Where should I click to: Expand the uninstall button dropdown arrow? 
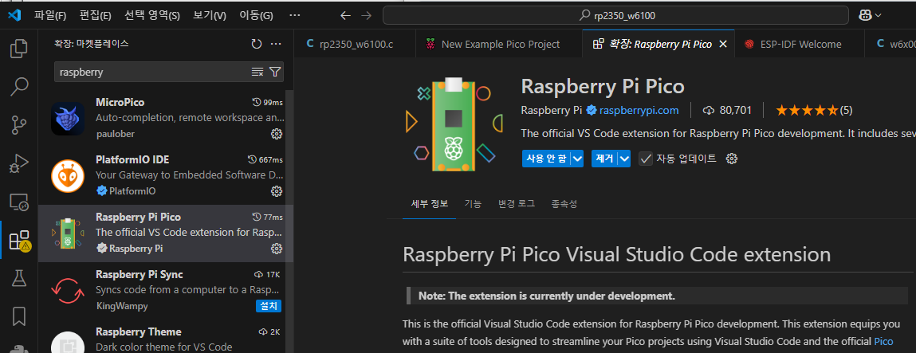(624, 159)
